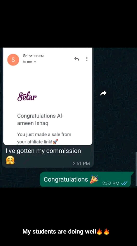Click the 'I've gotten my commission' text
137x246 pixels.
coord(43,151)
